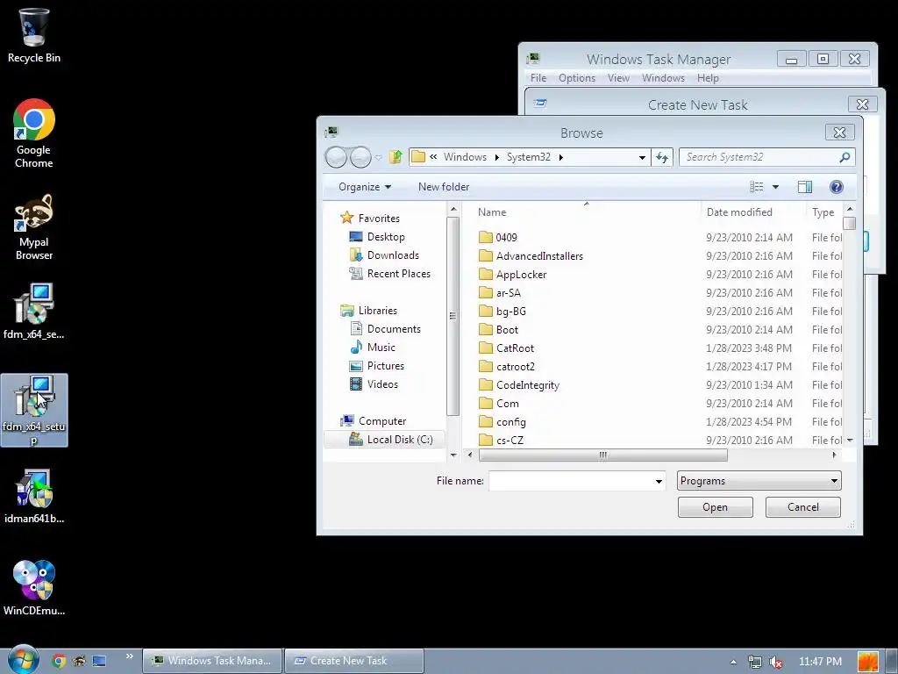Click the Start orb button
This screenshot has height=674, width=898.
(22, 660)
